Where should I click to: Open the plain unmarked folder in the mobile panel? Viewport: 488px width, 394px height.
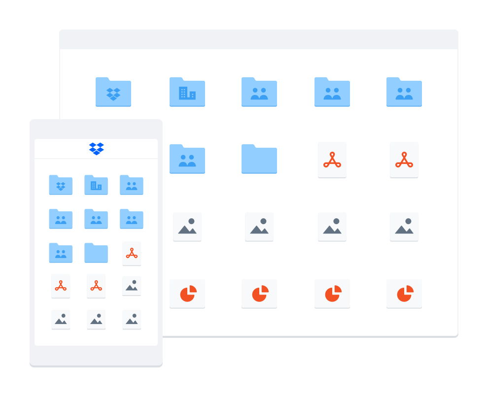click(96, 253)
